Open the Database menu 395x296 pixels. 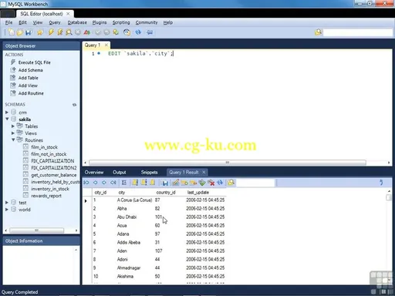click(77, 22)
